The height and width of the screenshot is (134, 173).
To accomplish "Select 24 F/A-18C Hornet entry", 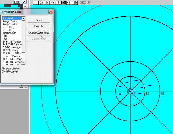I will tap(12, 44).
